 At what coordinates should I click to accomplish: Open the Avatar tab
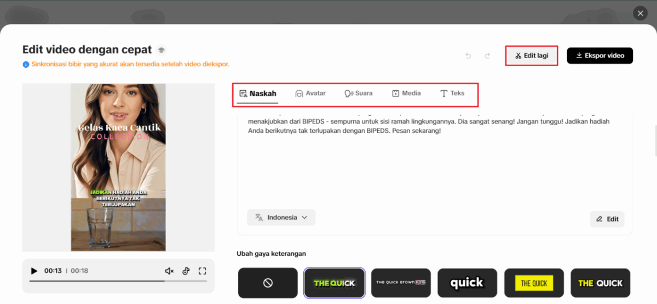(310, 93)
